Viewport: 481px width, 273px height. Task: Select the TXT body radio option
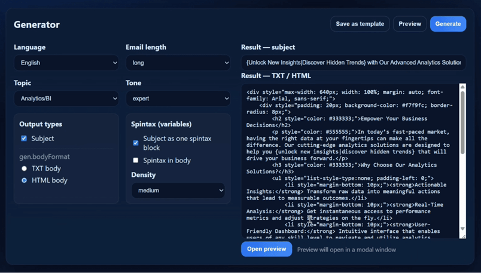pyautogui.click(x=24, y=168)
